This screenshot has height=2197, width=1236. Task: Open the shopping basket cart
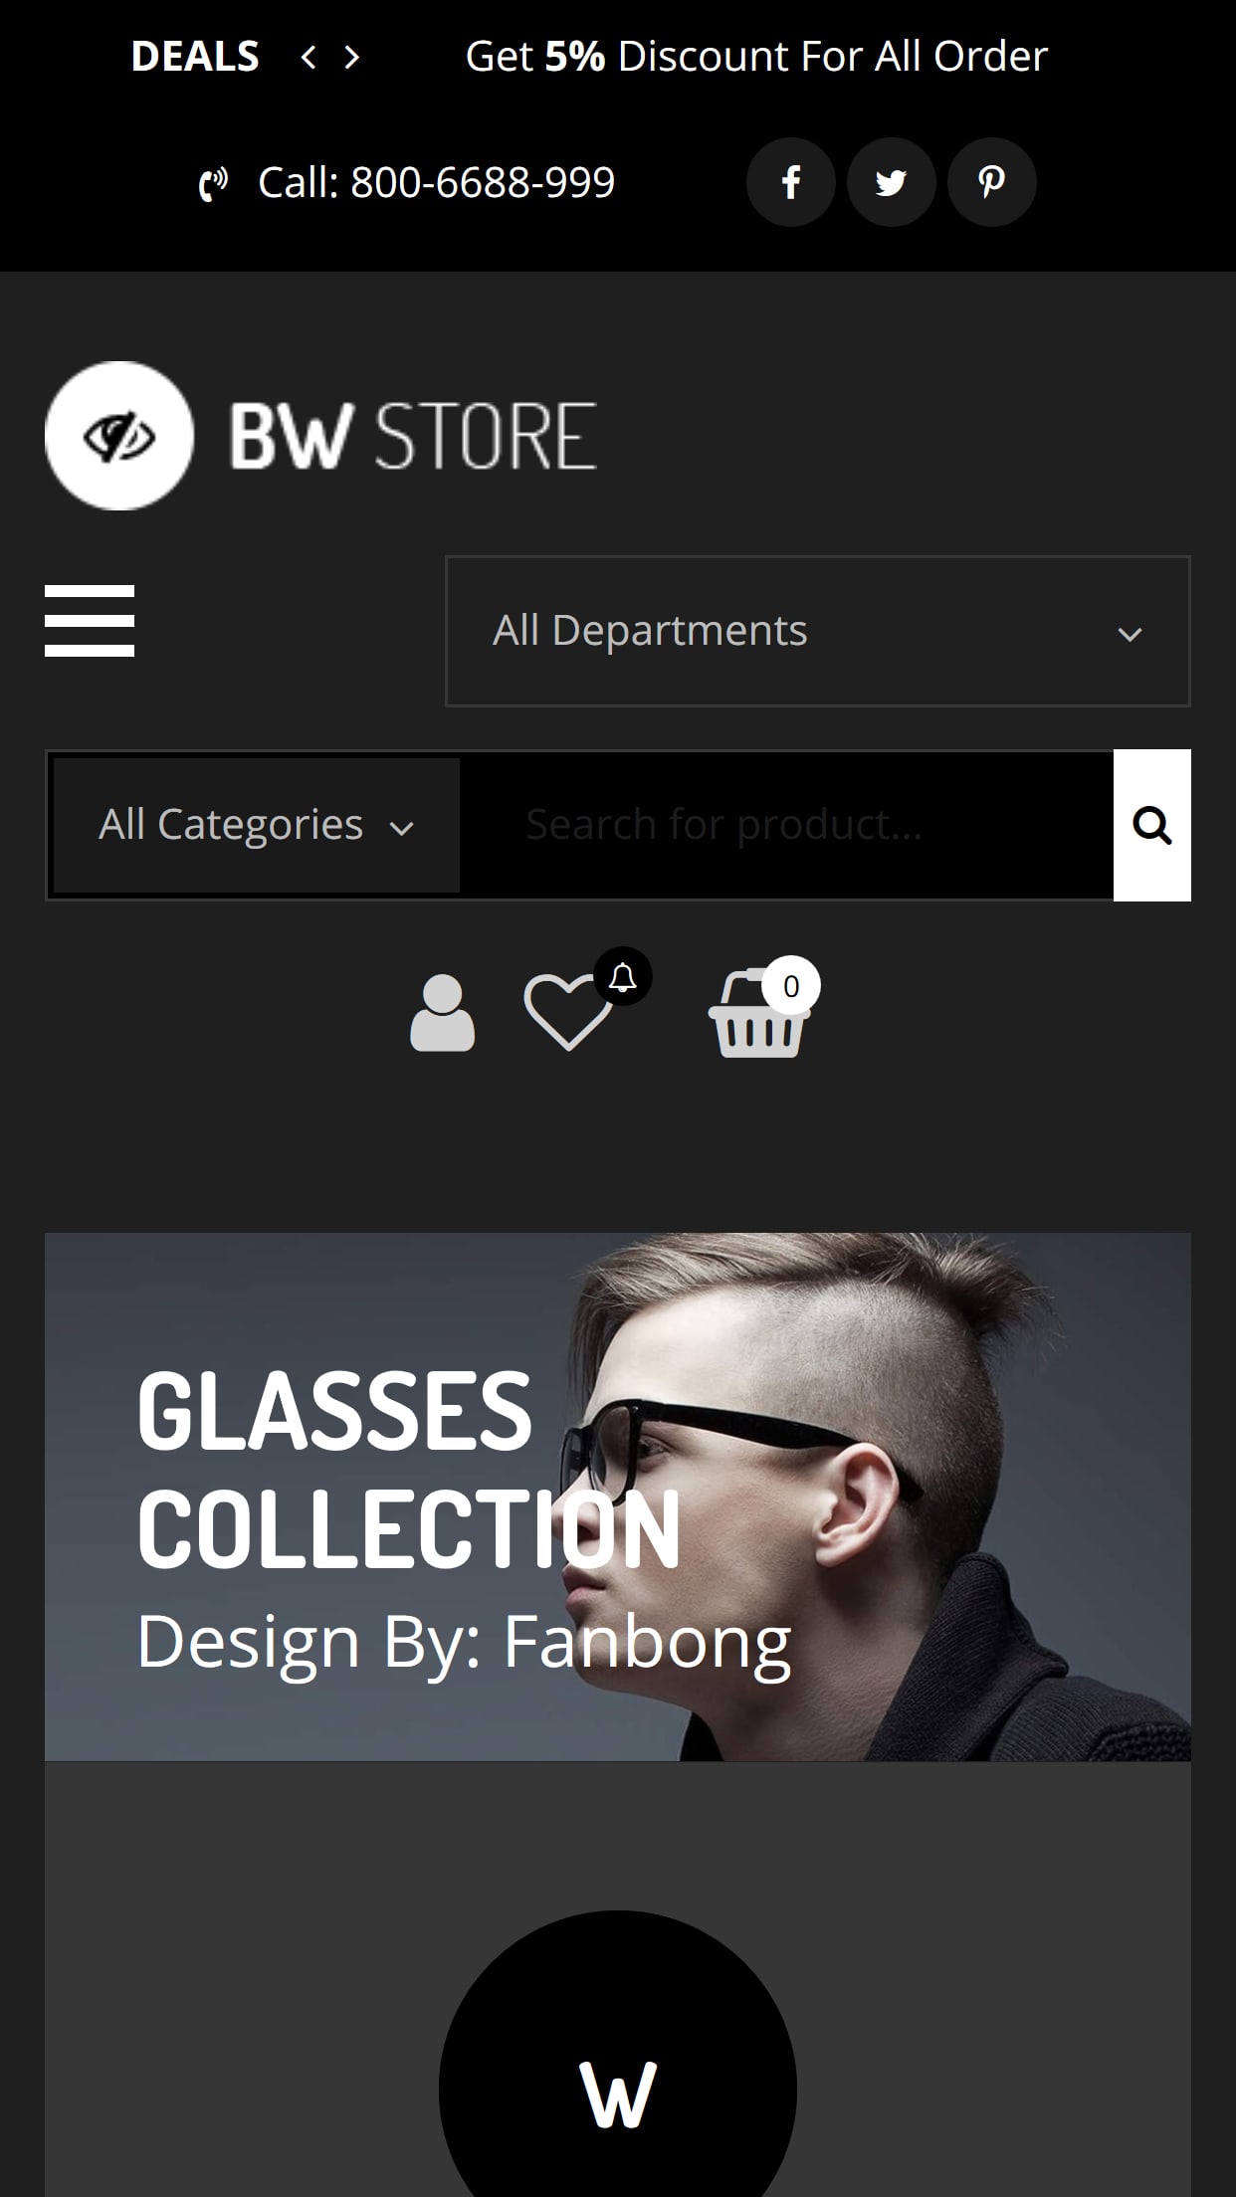tap(758, 1013)
